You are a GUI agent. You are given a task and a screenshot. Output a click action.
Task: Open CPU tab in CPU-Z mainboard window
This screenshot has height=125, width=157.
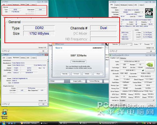[x=4, y=58]
